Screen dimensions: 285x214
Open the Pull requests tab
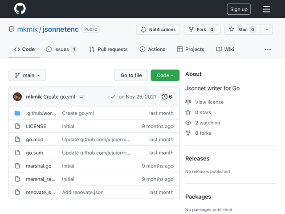(108, 49)
